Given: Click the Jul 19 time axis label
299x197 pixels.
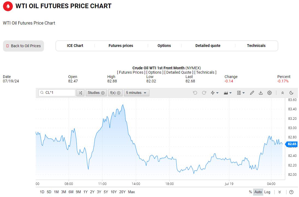Looking at the screenshot, I should (x=229, y=184).
